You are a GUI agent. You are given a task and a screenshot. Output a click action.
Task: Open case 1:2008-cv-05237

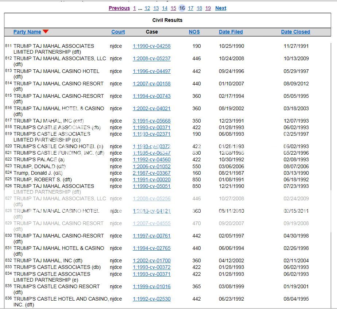151,58
